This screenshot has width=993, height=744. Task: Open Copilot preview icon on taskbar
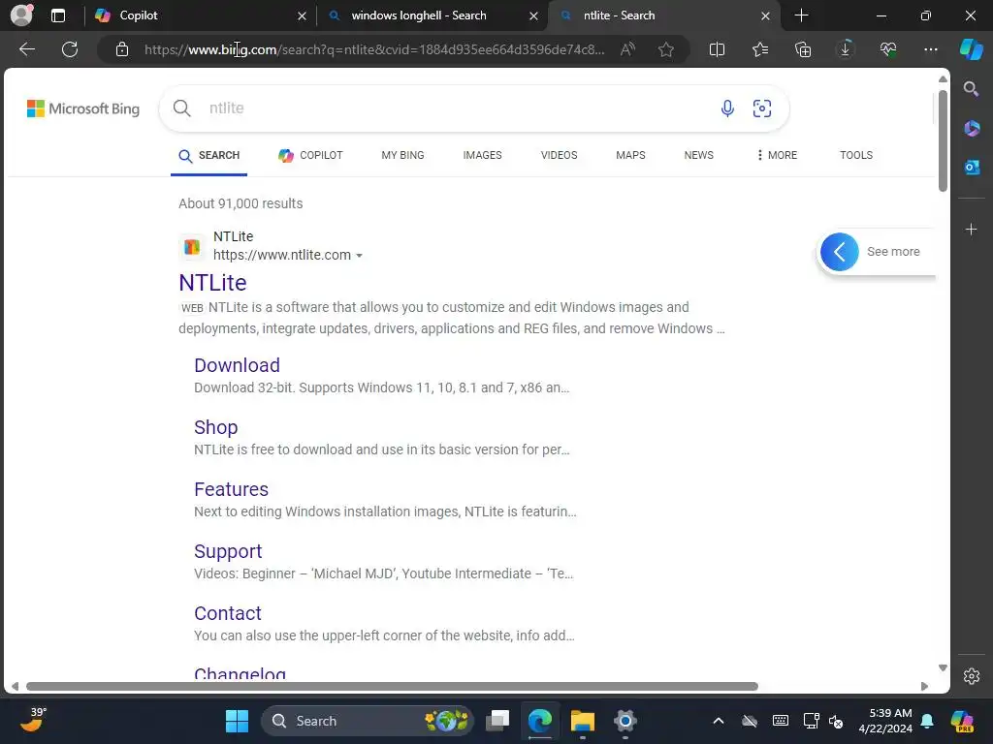[x=962, y=721]
